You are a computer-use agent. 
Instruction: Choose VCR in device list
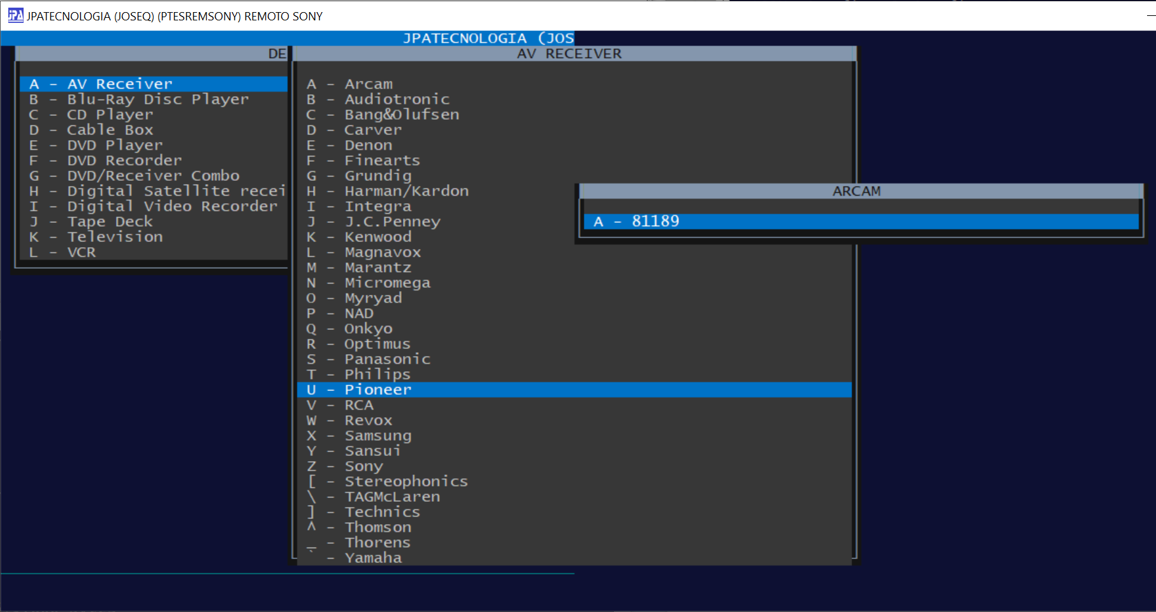pos(154,252)
